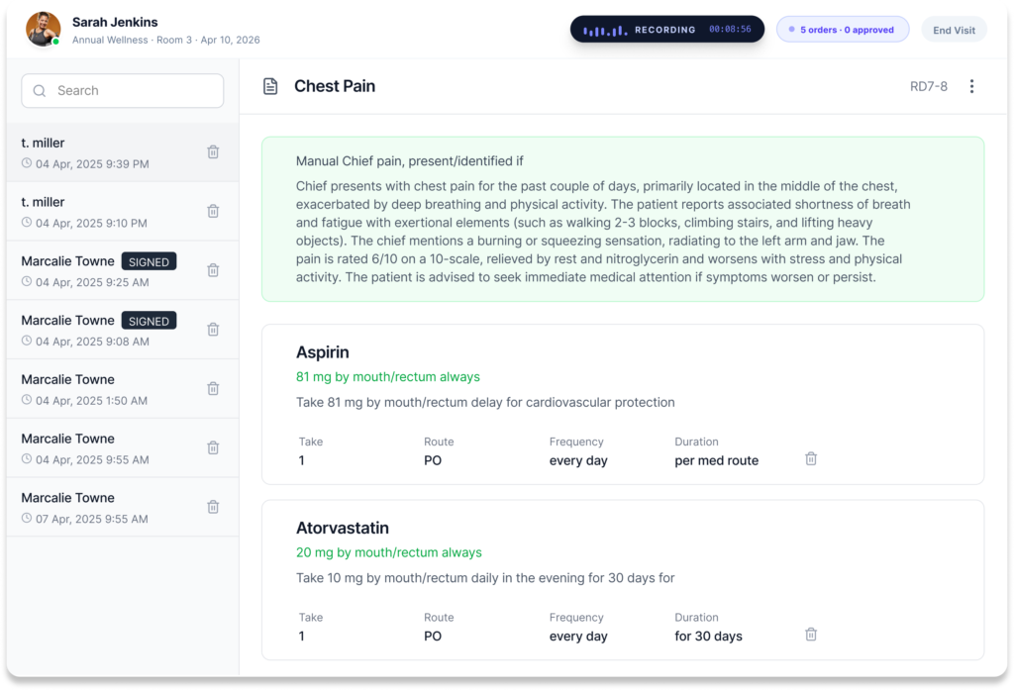Open t. miller note from 9:39 PM
The width and height of the screenshot is (1014, 690).
(122, 152)
